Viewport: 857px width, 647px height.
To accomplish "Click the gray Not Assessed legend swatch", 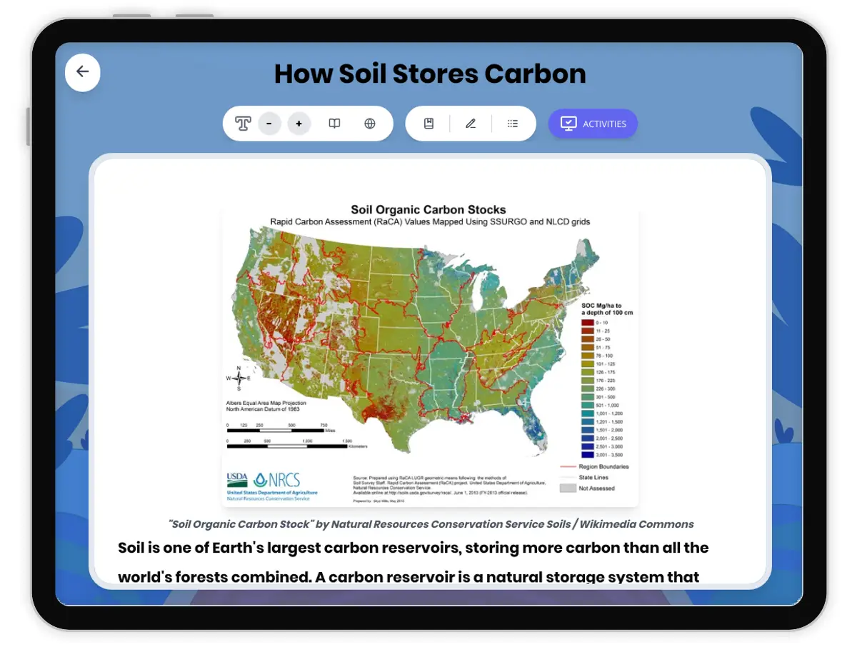I will [x=568, y=488].
